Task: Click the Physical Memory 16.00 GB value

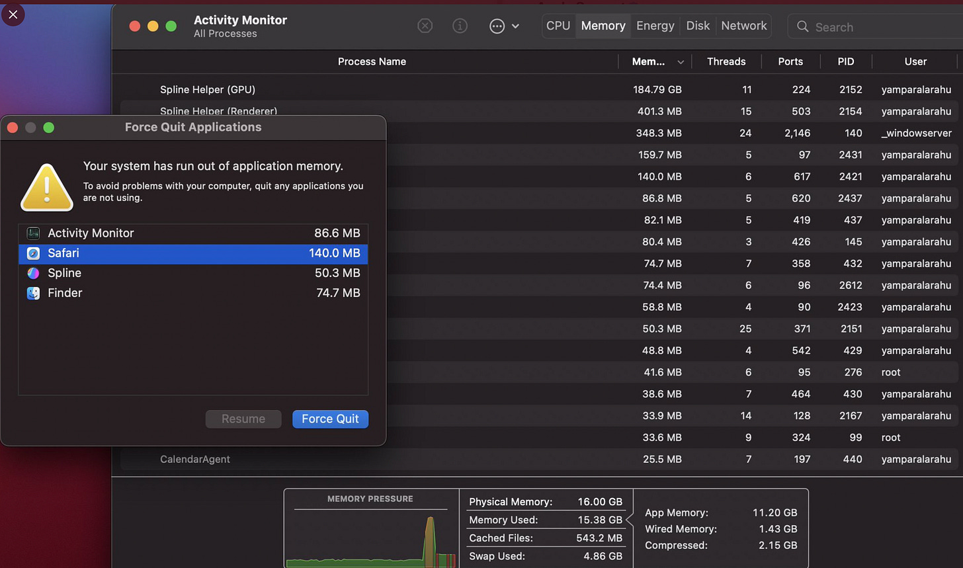Action: pyautogui.click(x=599, y=502)
